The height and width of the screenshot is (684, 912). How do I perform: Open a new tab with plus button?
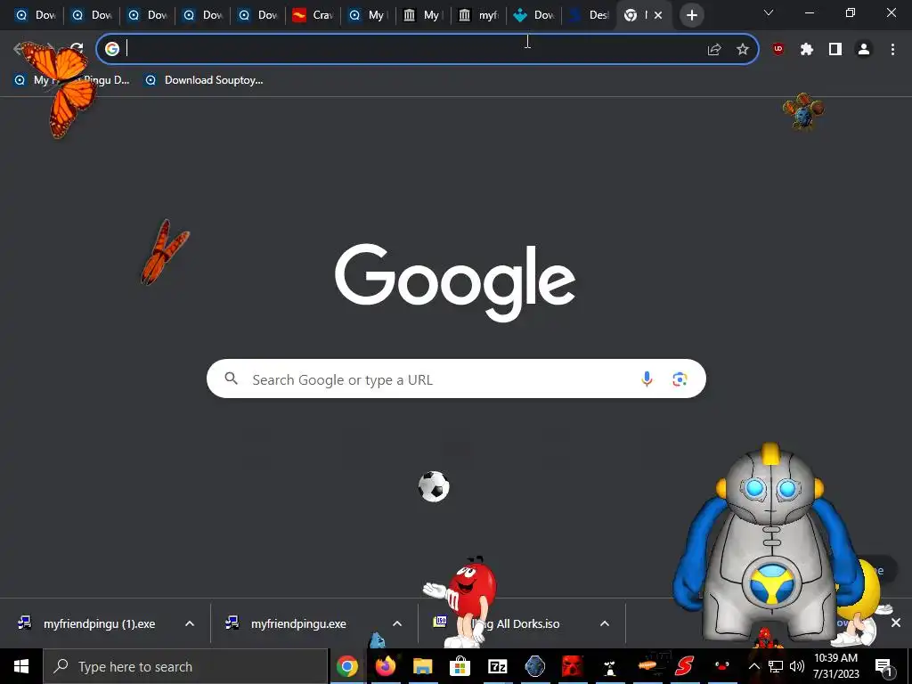click(x=691, y=15)
